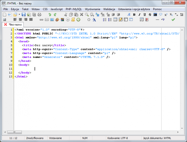
Task: Open database help icon with question mark
Action: coord(147,20)
